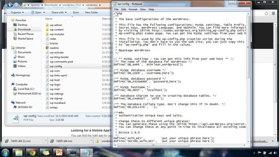The height and width of the screenshot is (157, 279).
Task: Select the wp-includes folder icon
Action: coord(47,34)
